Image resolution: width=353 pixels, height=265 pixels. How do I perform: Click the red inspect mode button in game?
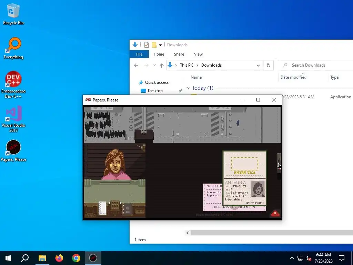(x=275, y=213)
